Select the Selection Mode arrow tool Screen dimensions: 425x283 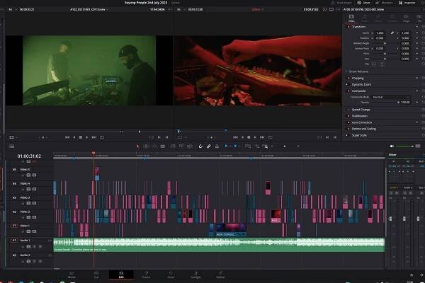pos(137,146)
